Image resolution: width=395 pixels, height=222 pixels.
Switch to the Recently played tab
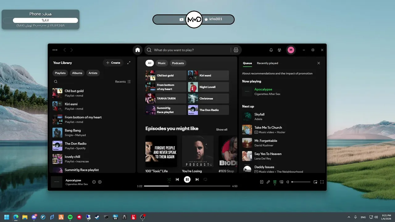tap(268, 63)
